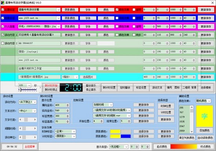The image size is (216, 151).
Task: Open the 显示类型 <无边框> dropdown
Action: coord(126,147)
